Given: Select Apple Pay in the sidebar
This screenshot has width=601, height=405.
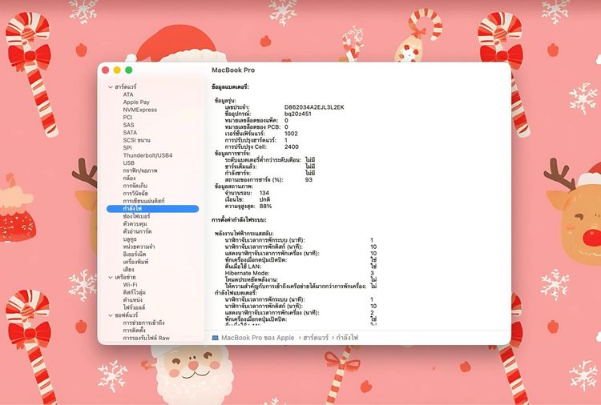Looking at the screenshot, I should pyautogui.click(x=136, y=102).
